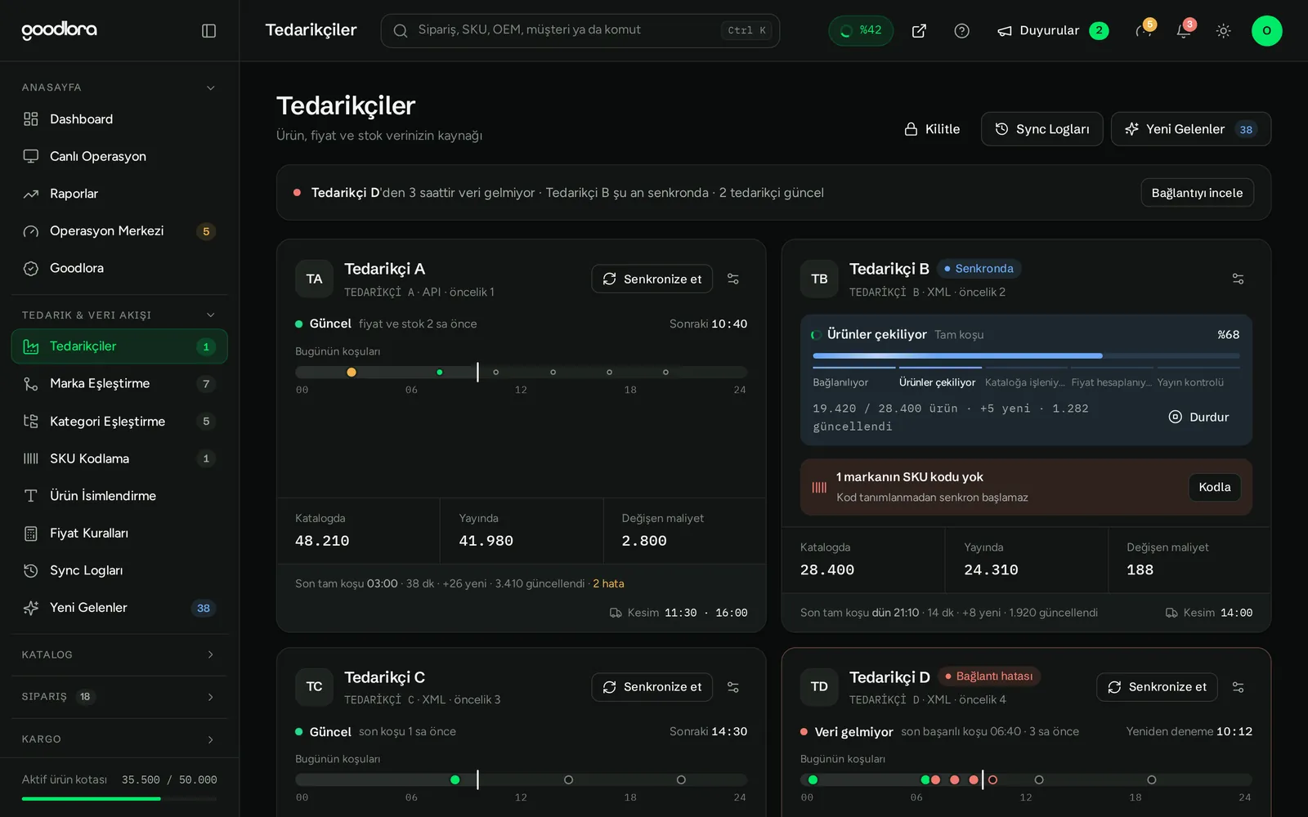The height and width of the screenshot is (817, 1308).
Task: Click the Goodlora logo
Action: pyautogui.click(x=59, y=30)
